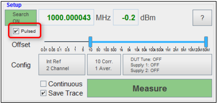
Task: Toggle the Search ON button
Action: (x=21, y=18)
